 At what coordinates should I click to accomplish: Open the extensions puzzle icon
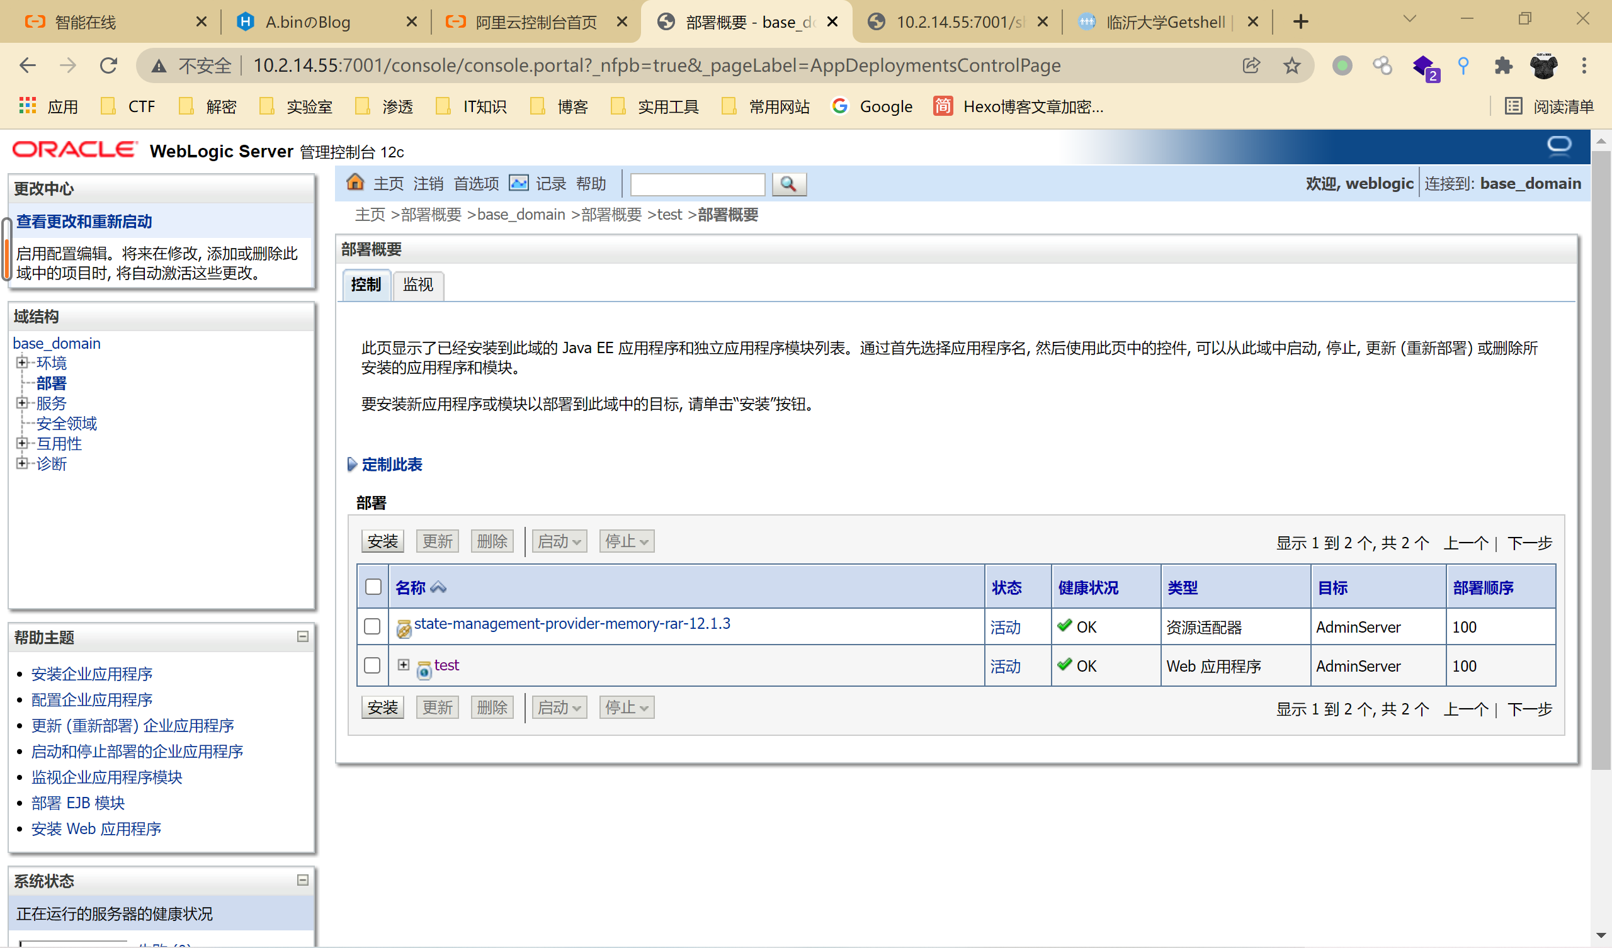pos(1503,65)
